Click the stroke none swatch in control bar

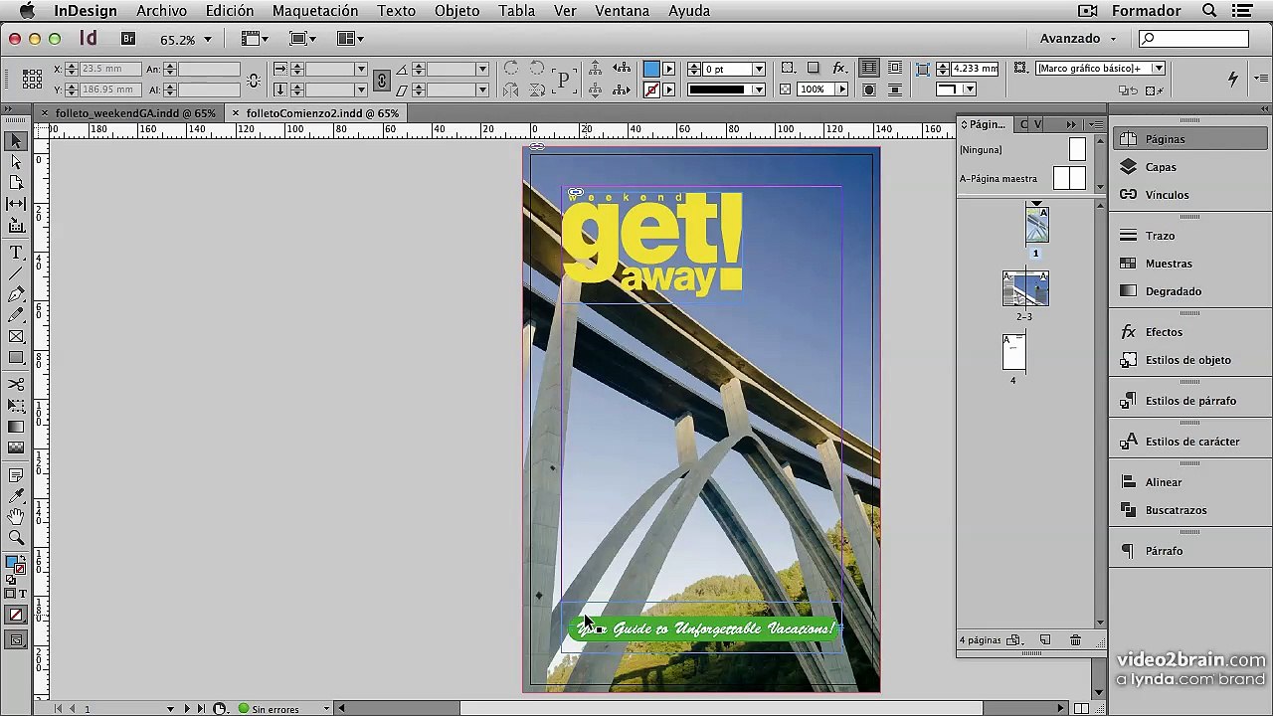point(651,89)
